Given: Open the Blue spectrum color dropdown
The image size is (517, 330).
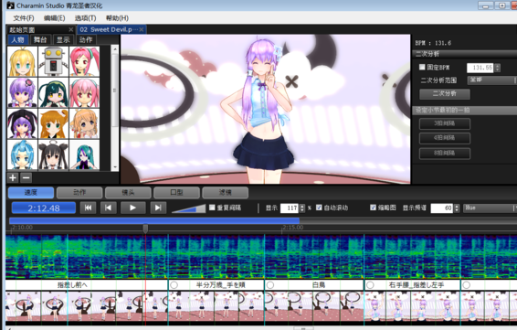Looking at the screenshot, I should coord(491,208).
